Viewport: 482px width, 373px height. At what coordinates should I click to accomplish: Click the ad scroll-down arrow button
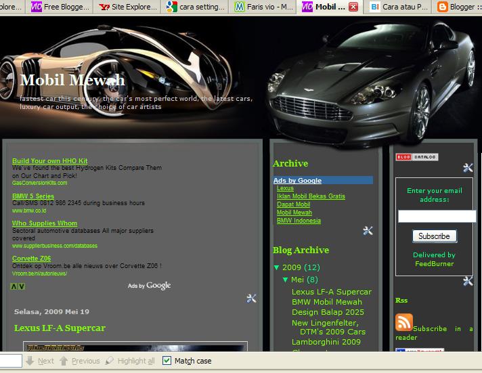point(22,286)
